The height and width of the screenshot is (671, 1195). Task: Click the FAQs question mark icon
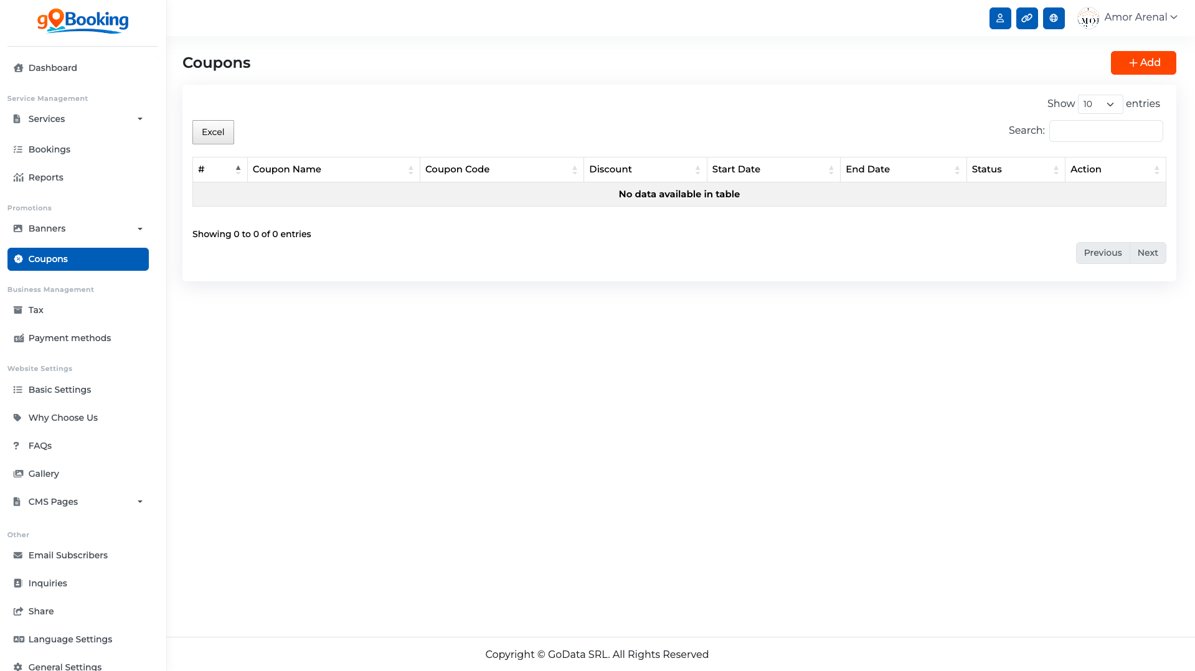point(17,446)
